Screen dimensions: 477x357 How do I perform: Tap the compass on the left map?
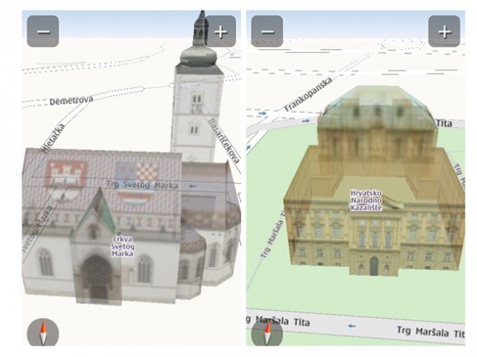point(43,332)
